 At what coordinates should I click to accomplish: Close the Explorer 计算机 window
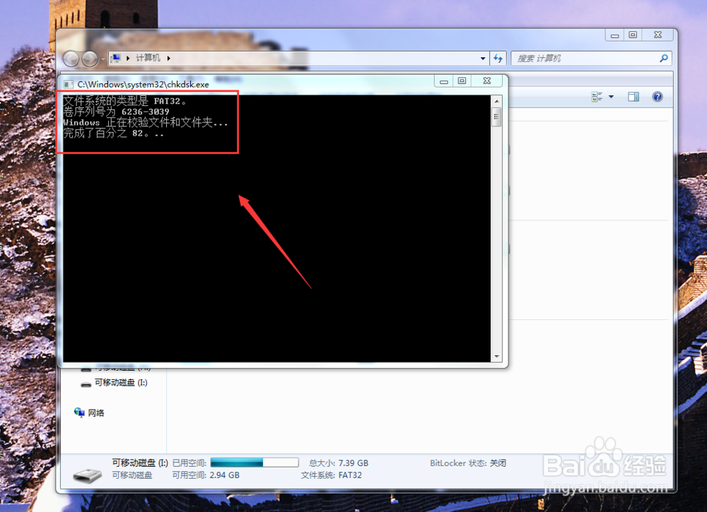pos(658,35)
